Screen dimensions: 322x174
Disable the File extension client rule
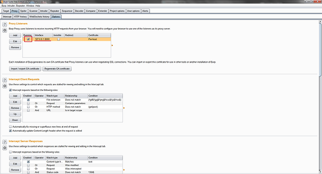28,100
